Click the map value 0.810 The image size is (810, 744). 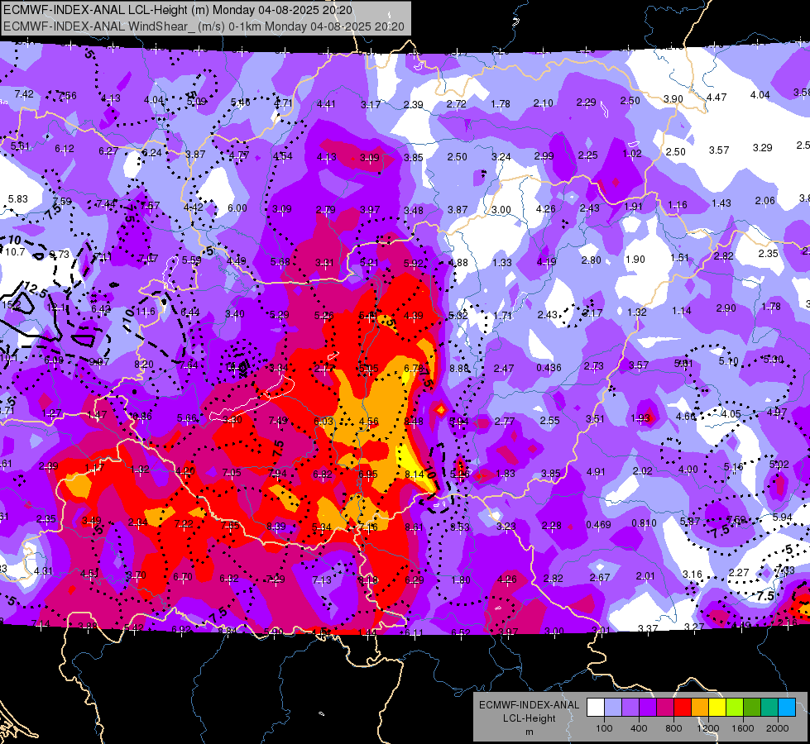point(644,523)
